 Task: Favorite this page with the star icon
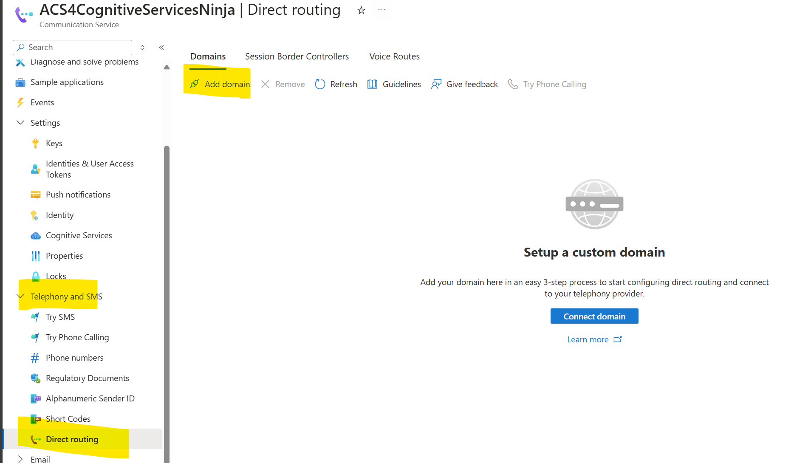click(361, 10)
